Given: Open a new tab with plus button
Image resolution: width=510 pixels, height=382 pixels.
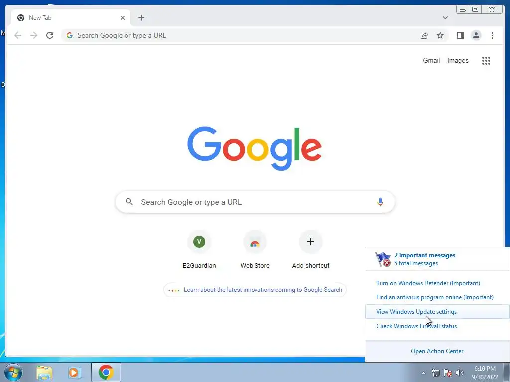Looking at the screenshot, I should point(141,18).
